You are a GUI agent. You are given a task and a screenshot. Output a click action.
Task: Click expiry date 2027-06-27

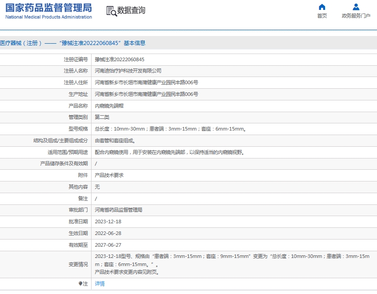tap(108, 245)
